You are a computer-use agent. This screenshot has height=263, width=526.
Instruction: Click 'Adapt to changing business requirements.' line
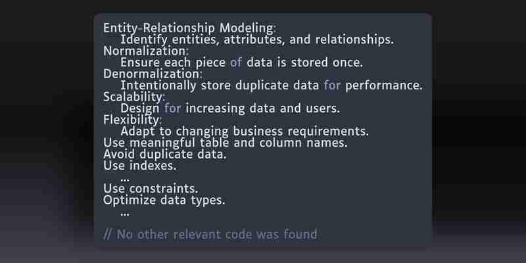click(x=245, y=131)
